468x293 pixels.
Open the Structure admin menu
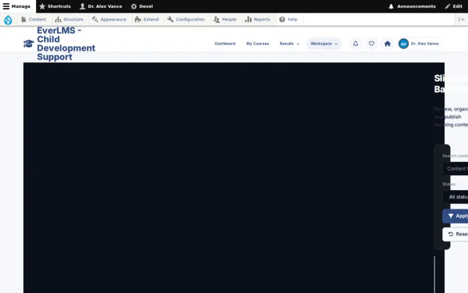[x=70, y=19]
